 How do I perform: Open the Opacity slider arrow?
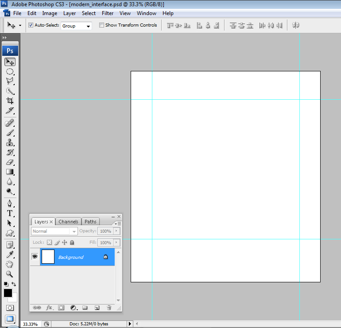pos(116,231)
